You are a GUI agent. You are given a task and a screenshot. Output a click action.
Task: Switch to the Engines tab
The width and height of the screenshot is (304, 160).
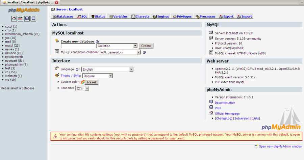pos(161,17)
